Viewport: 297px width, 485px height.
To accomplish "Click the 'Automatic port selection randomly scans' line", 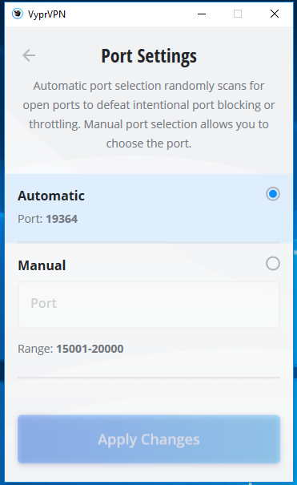I will 149,86.
